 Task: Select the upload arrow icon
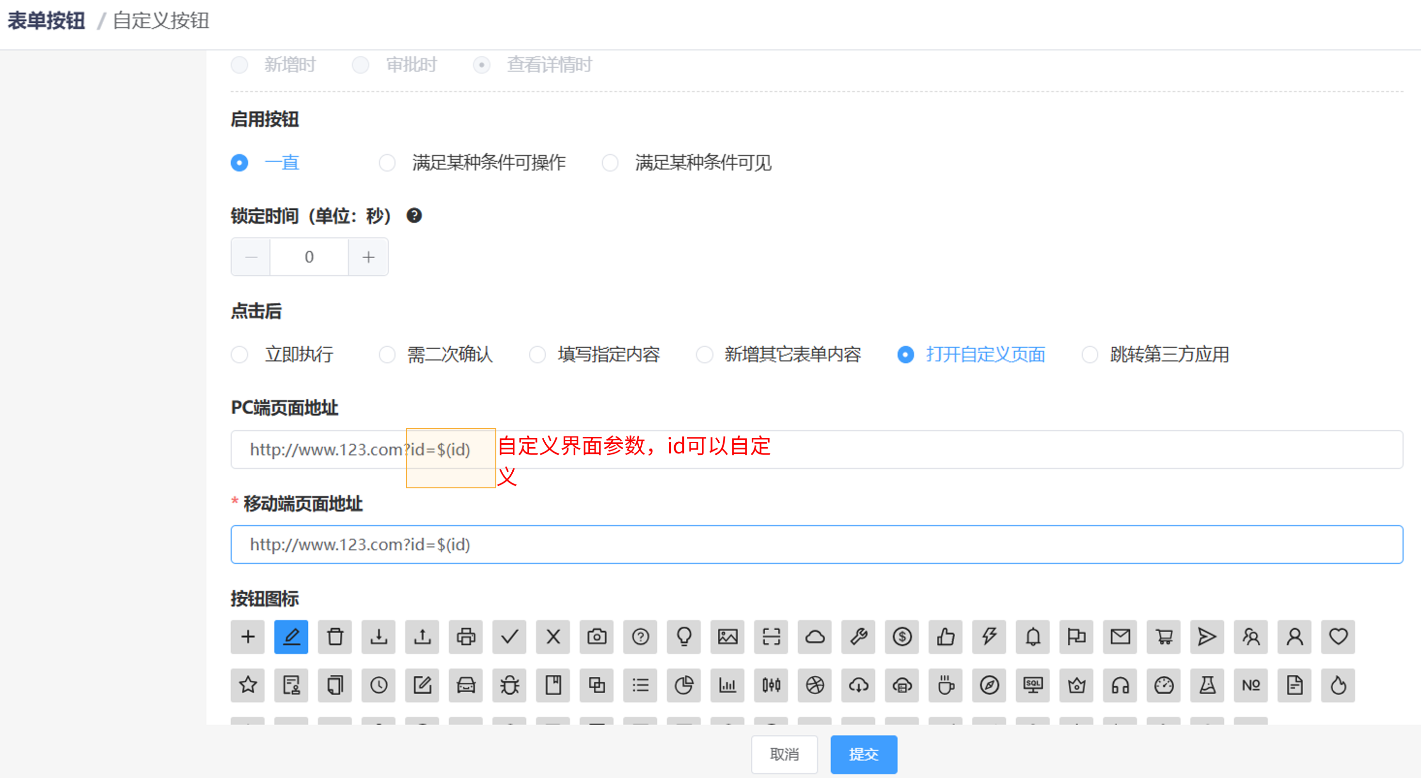coord(422,637)
